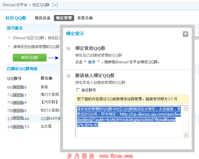This screenshot has height=159, width=199.
Task: Select the 绑定管理 tab
Action: pos(64,18)
